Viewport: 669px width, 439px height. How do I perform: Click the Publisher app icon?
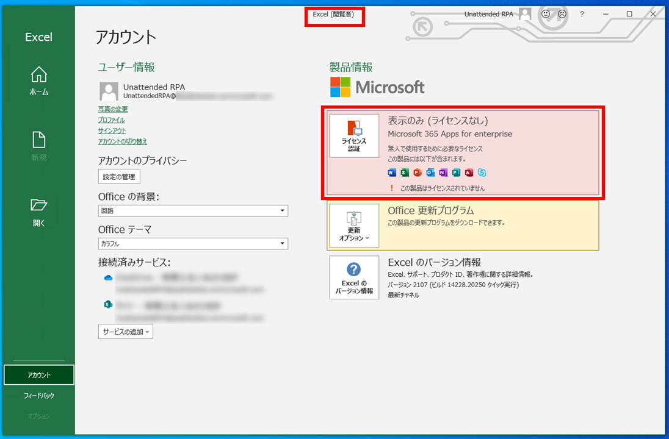[456, 173]
